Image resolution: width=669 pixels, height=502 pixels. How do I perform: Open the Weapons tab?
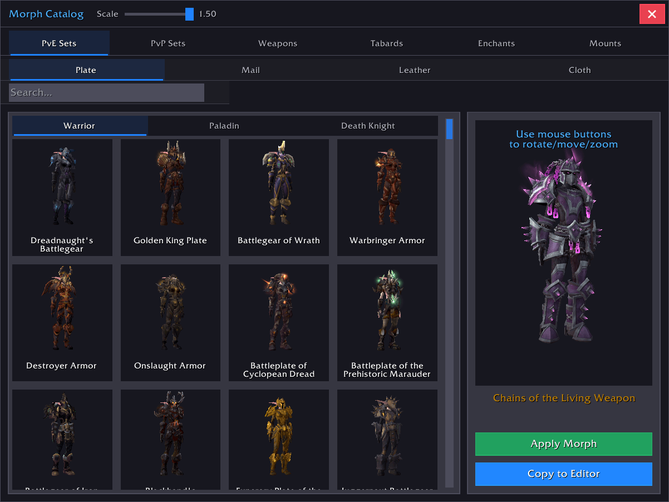pos(278,43)
